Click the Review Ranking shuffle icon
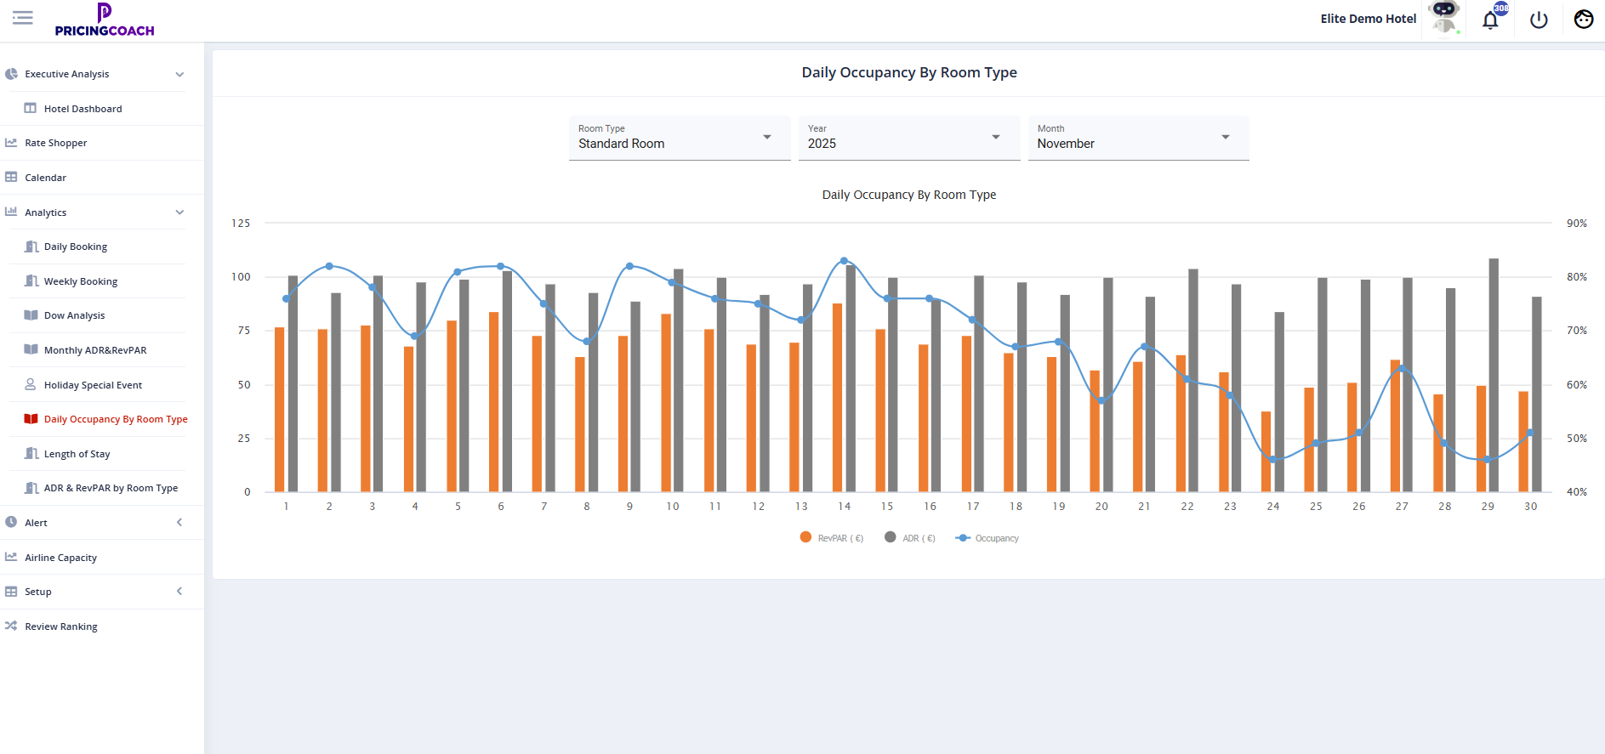Screen dimensions: 1605x754 pyautogui.click(x=11, y=626)
